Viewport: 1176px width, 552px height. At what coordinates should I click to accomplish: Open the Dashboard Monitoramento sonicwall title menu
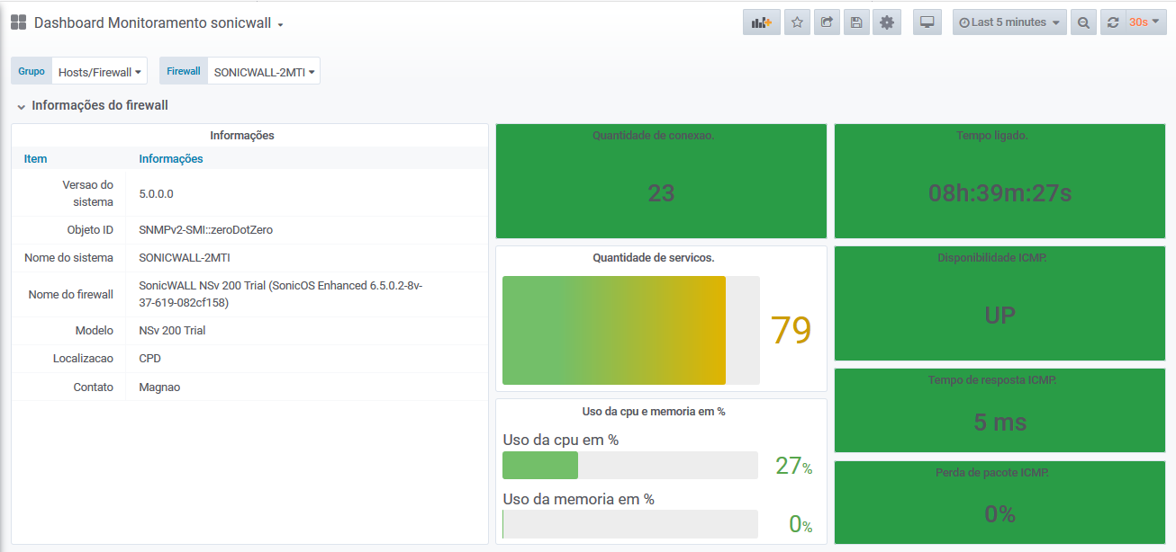point(158,23)
